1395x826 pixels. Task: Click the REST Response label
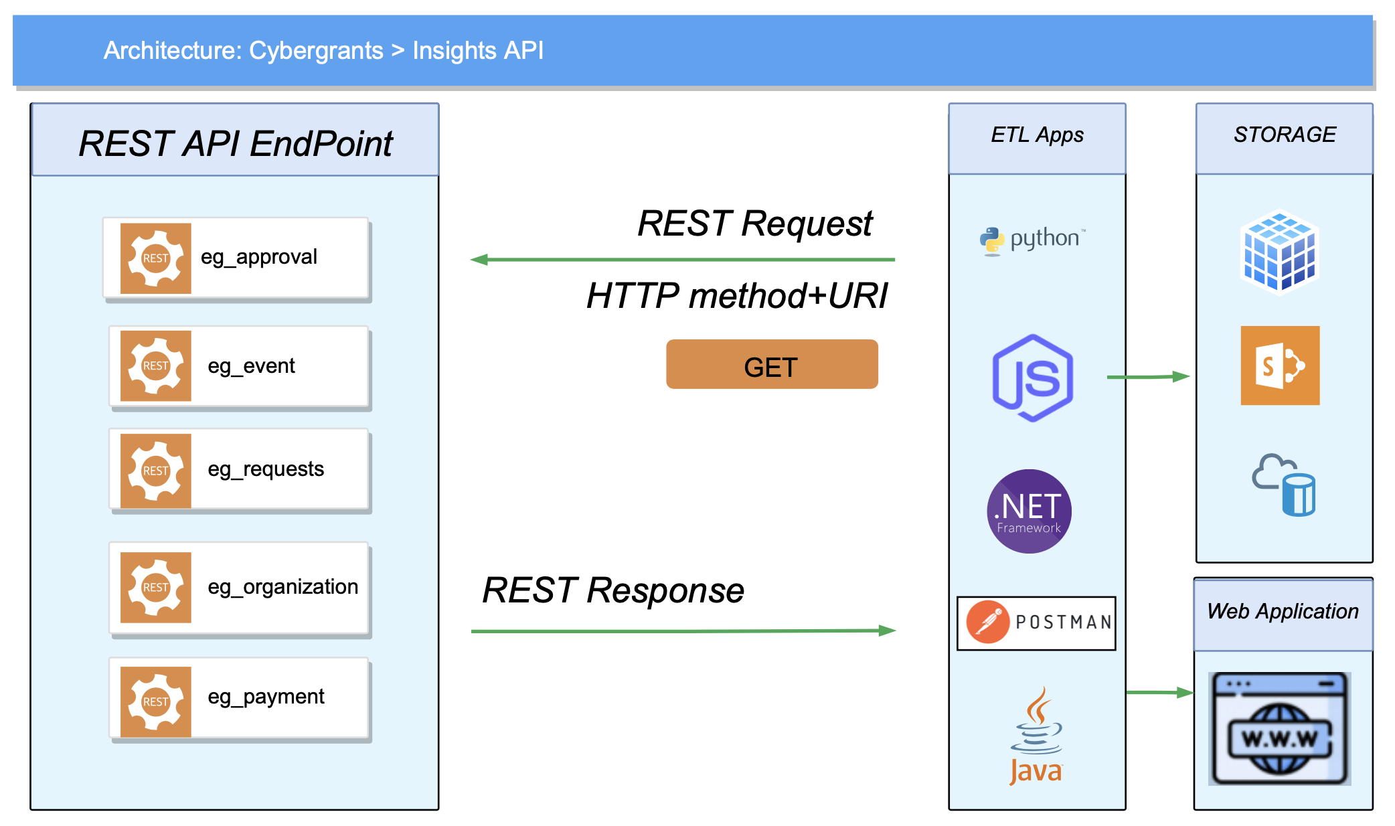click(613, 591)
